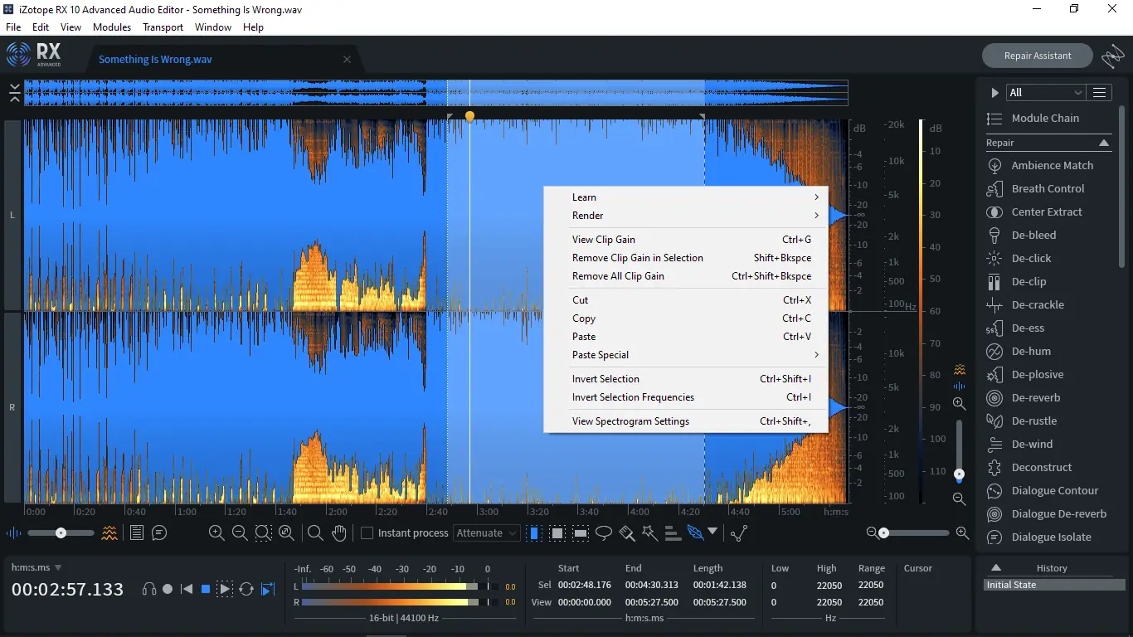Adjust the waveform/spectrogram opacity slider
This screenshot has height=637, width=1133.
[60, 533]
